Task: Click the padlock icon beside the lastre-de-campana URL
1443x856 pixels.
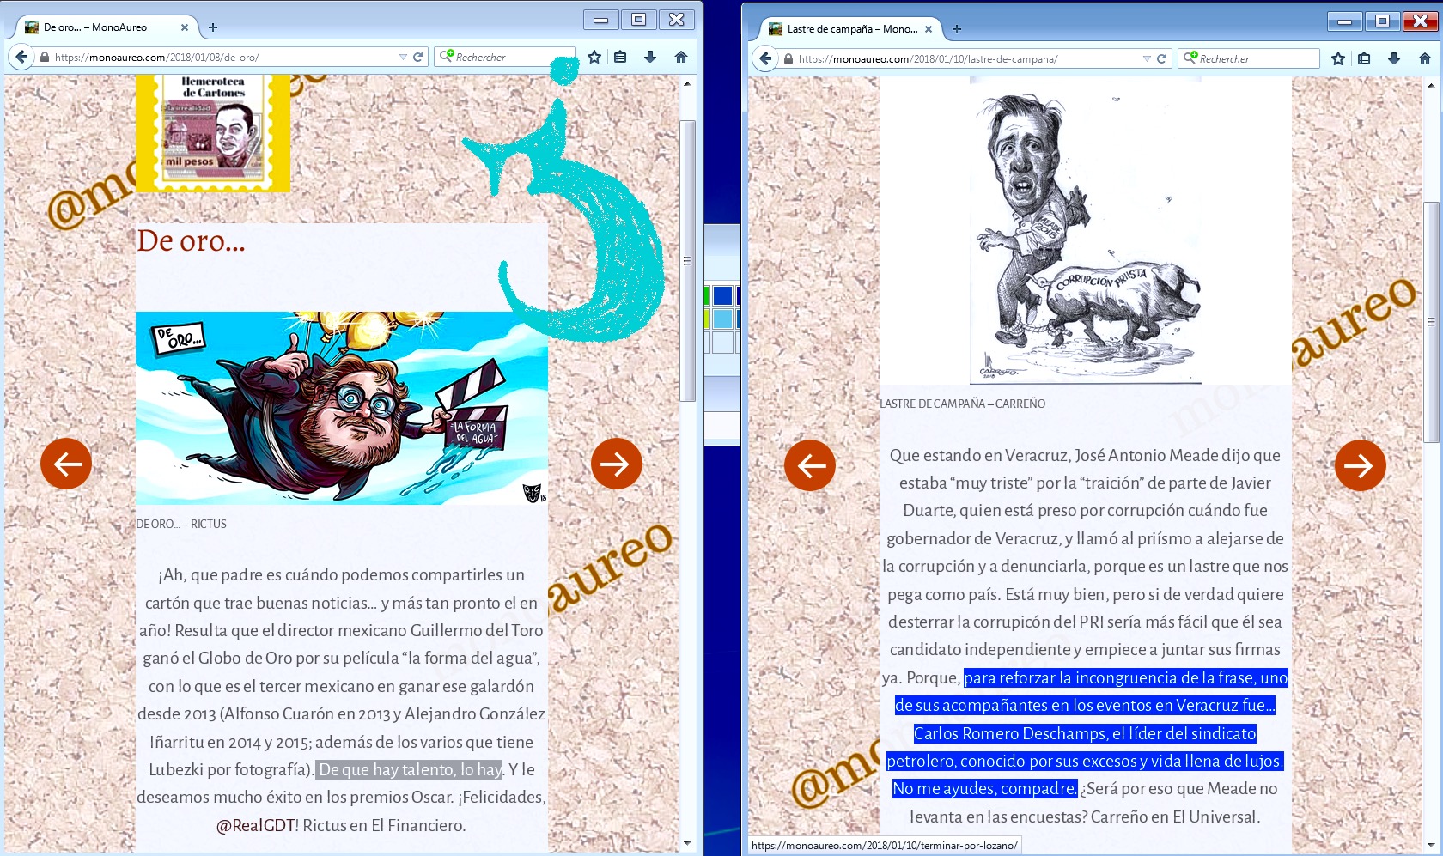Action: pyautogui.click(x=788, y=59)
